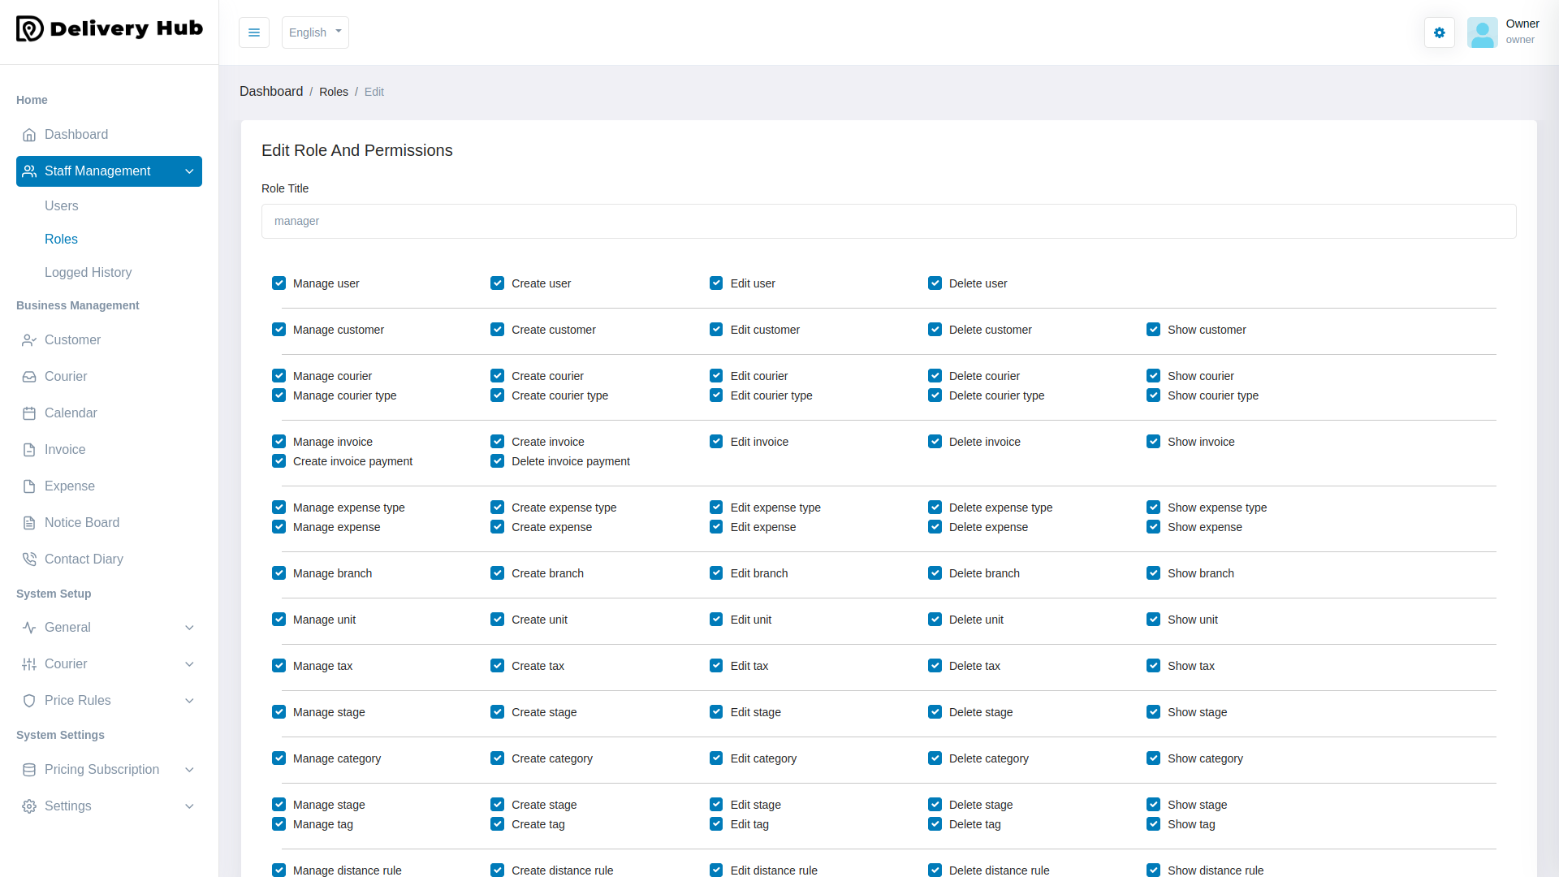
Task: Open the Calendar section icon
Action: (x=29, y=413)
